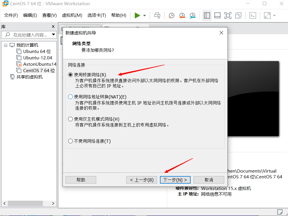Open the 选项卡(T) menu
This screenshot has width=288, height=216.
(96, 15)
